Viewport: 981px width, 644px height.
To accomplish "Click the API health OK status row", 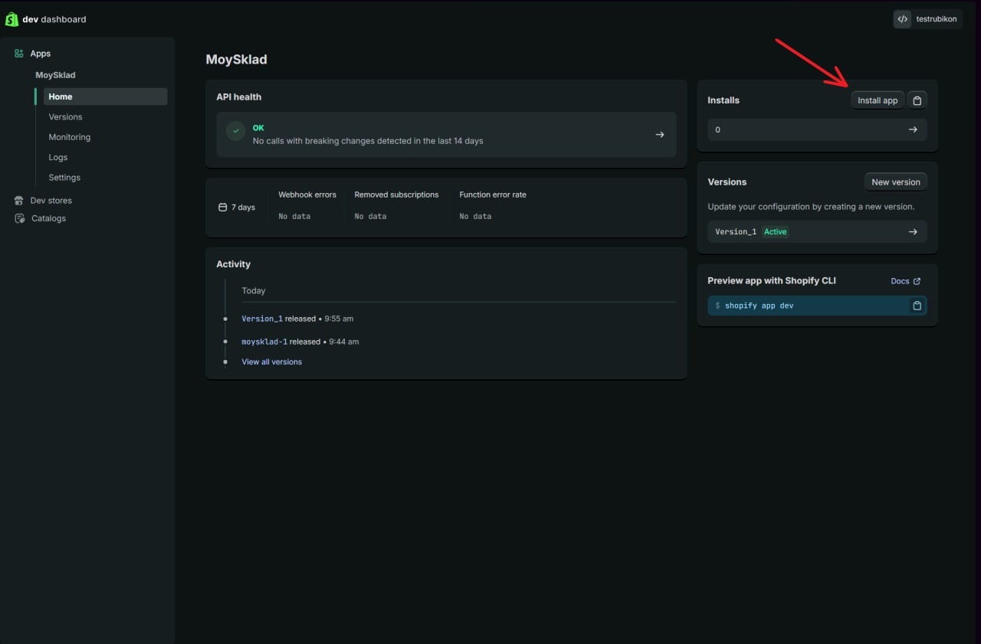I will point(446,135).
